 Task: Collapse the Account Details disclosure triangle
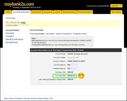(x=31, y=34)
